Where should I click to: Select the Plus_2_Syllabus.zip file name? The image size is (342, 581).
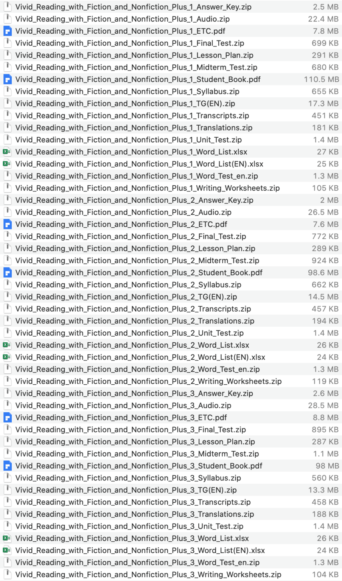pos(128,285)
